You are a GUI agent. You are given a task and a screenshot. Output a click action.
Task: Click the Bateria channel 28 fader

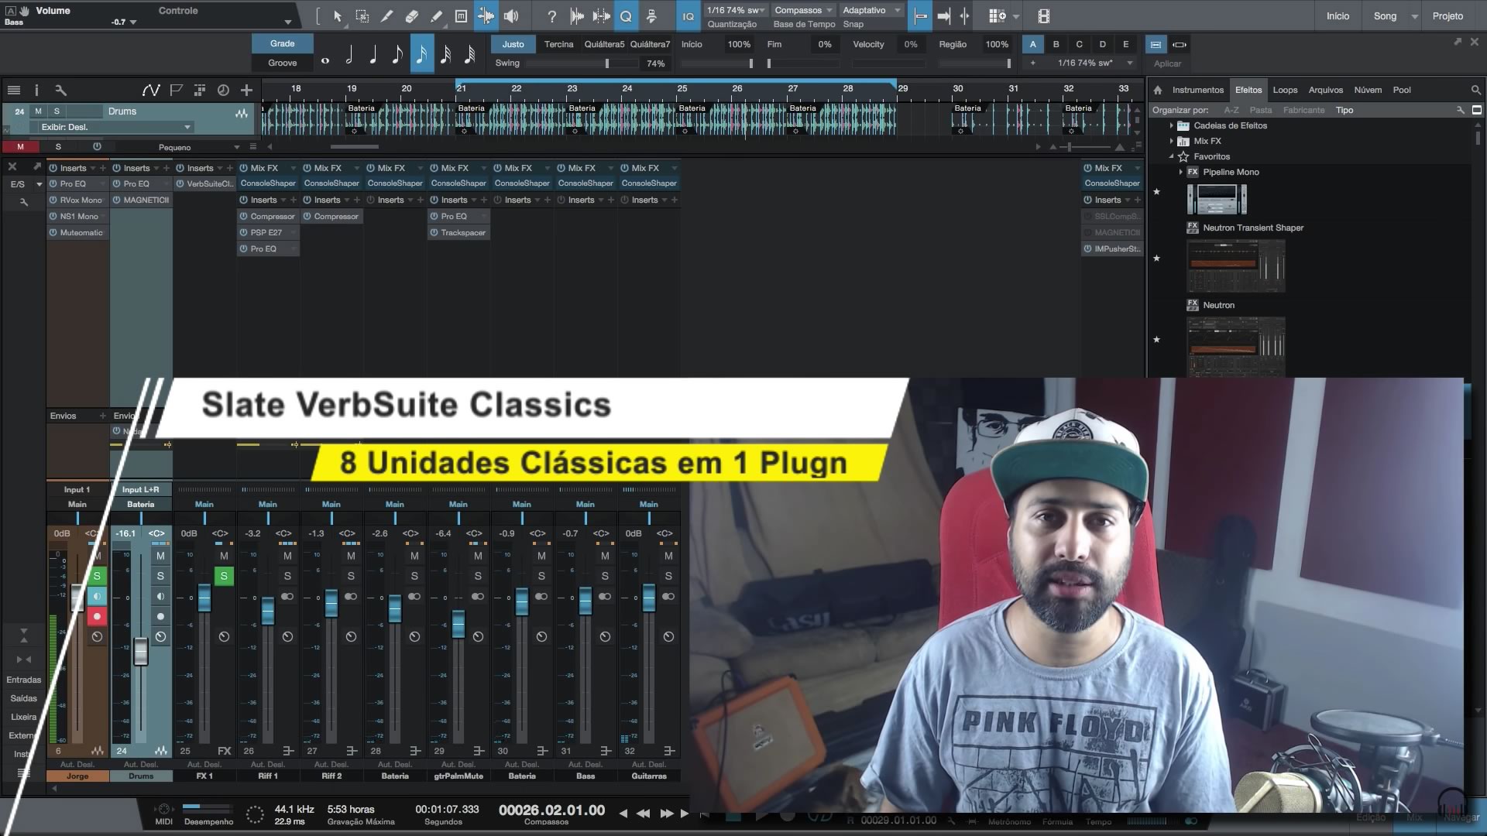pyautogui.click(x=395, y=608)
